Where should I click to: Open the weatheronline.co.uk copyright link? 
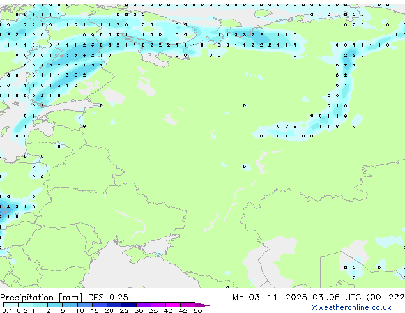[x=351, y=307]
